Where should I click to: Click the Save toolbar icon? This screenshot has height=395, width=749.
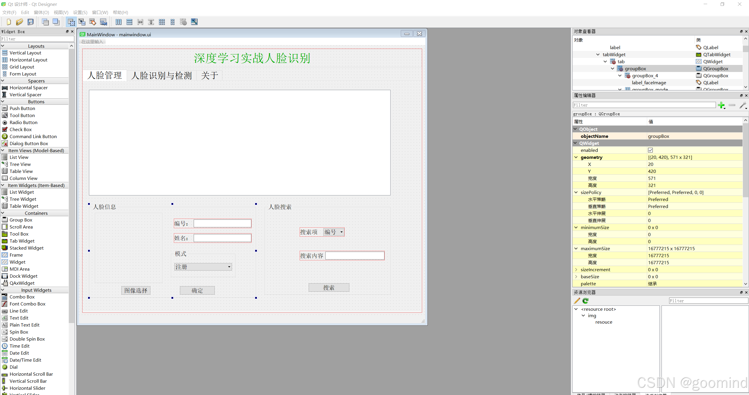pos(31,22)
